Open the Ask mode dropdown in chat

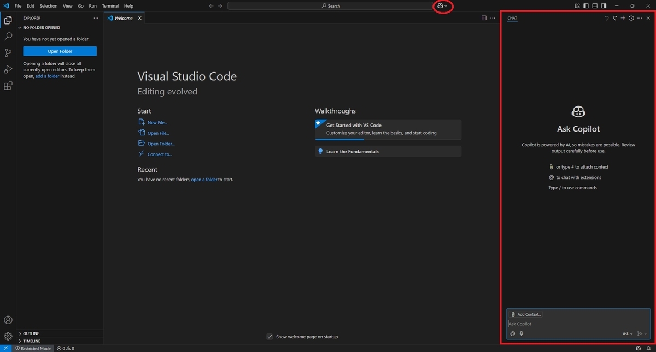(x=627, y=333)
